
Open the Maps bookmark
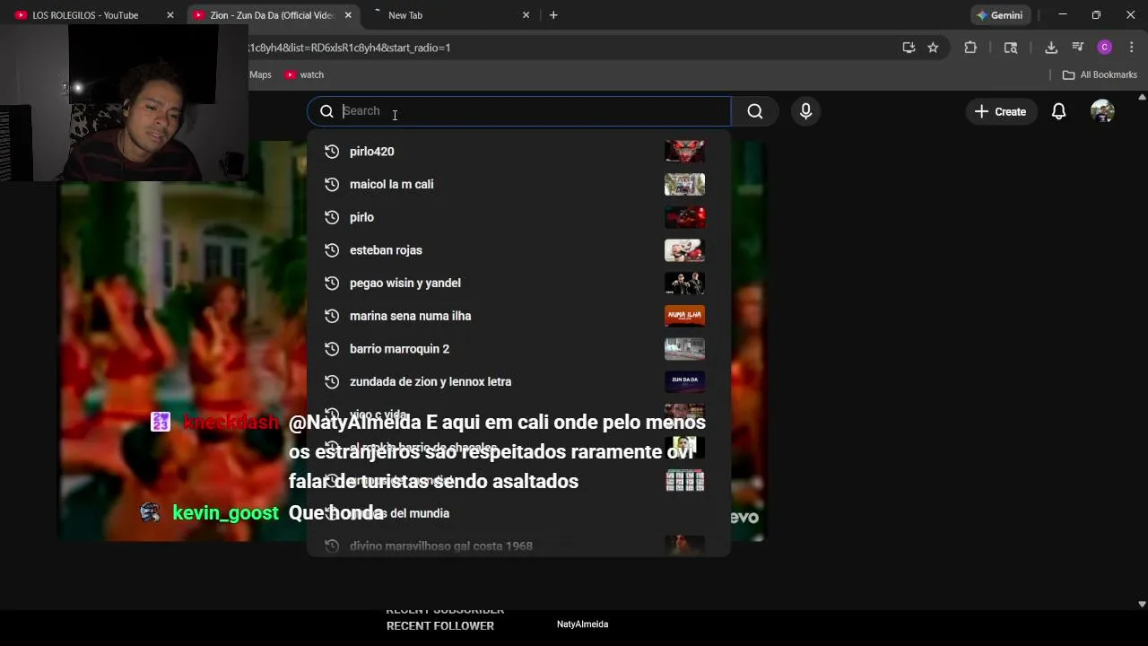coord(260,74)
